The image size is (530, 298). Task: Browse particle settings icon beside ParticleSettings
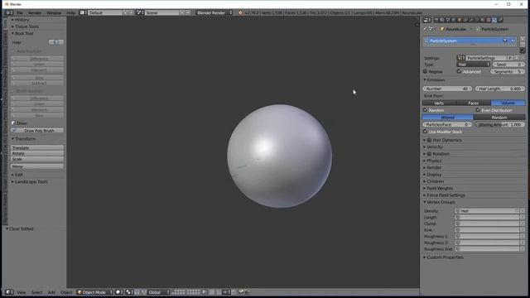tap(460, 58)
